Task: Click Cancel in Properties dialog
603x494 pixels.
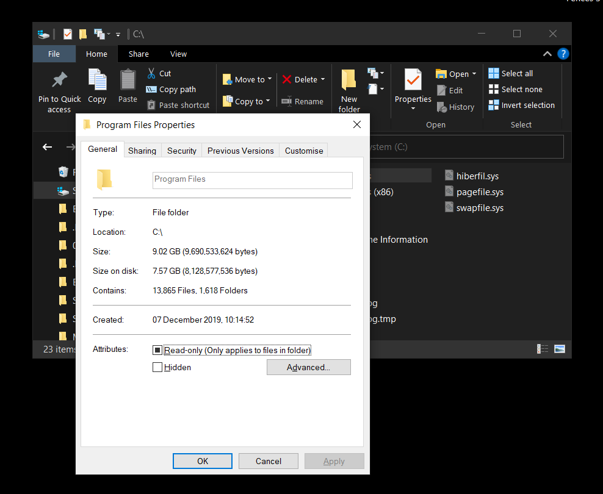Action: (x=269, y=461)
